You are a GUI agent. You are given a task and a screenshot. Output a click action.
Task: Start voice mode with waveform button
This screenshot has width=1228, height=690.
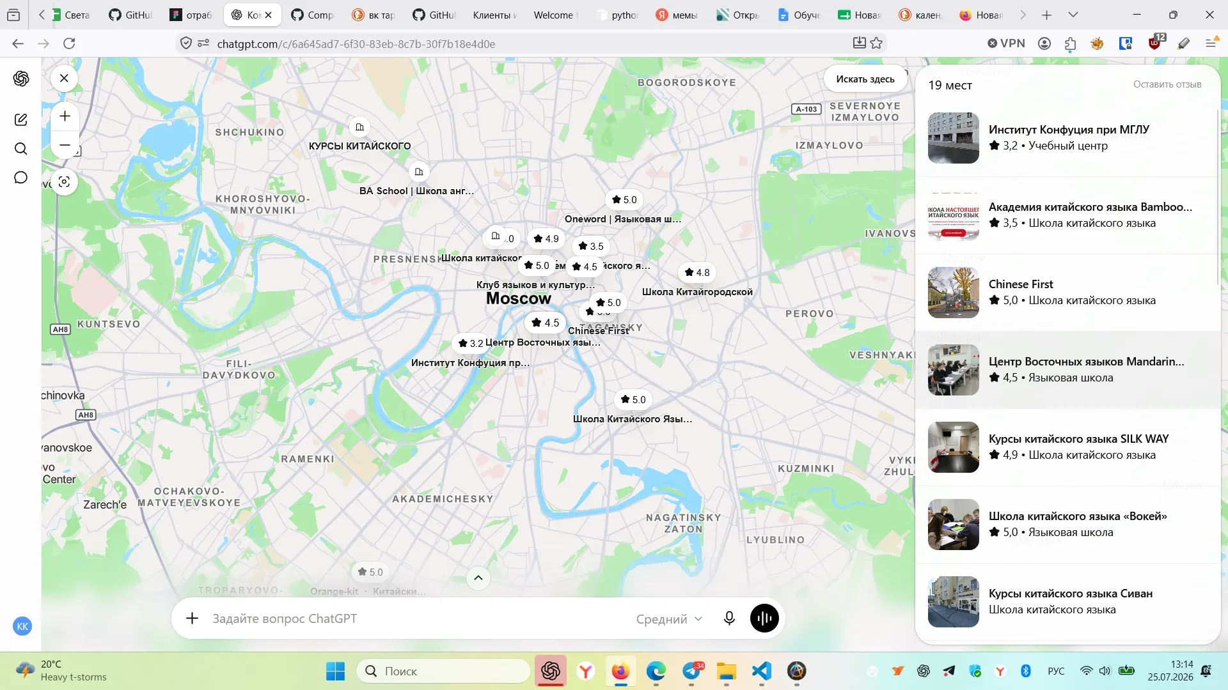[x=764, y=618]
